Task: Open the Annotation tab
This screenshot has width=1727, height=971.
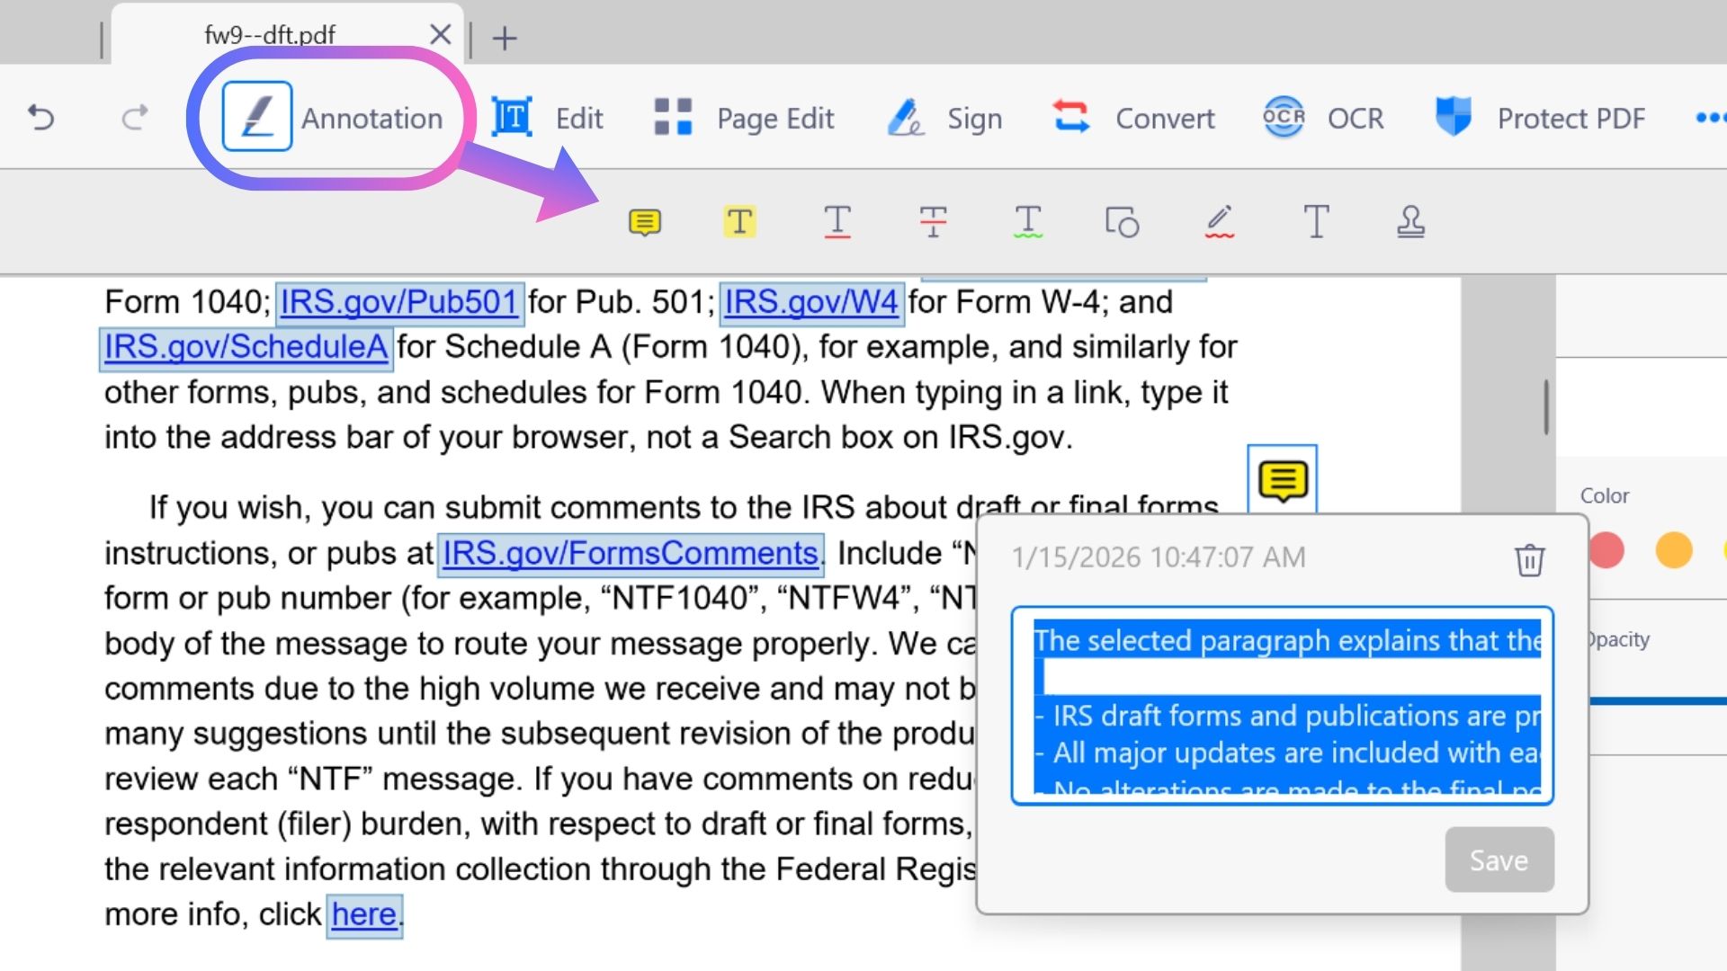Action: pos(333,118)
